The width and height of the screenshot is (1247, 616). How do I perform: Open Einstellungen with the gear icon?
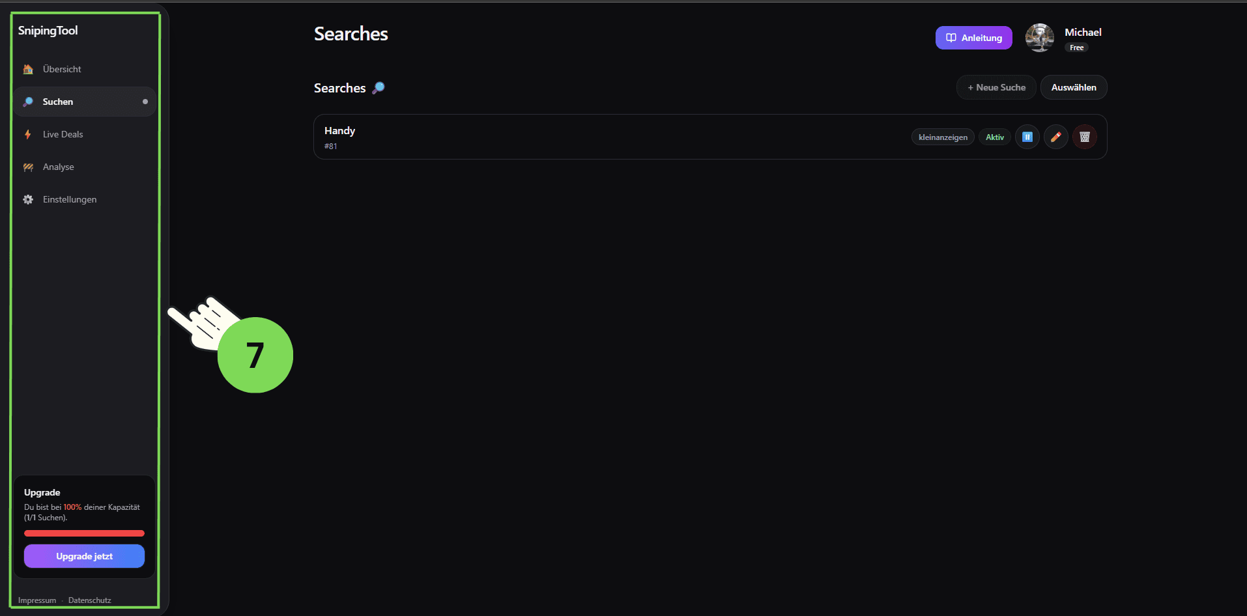click(x=27, y=199)
